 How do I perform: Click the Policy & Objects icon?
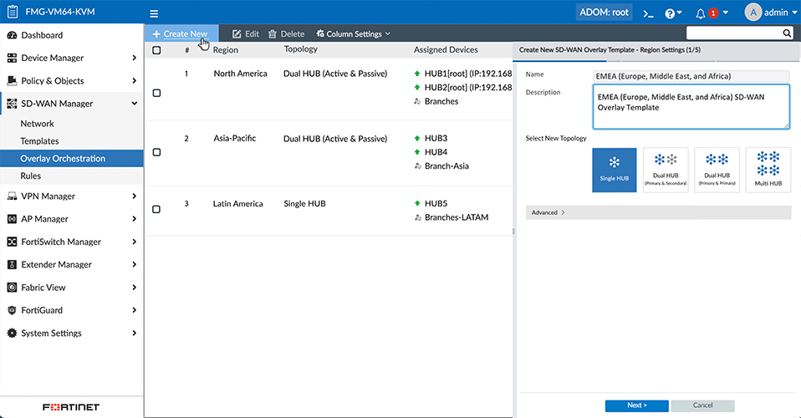pos(12,81)
